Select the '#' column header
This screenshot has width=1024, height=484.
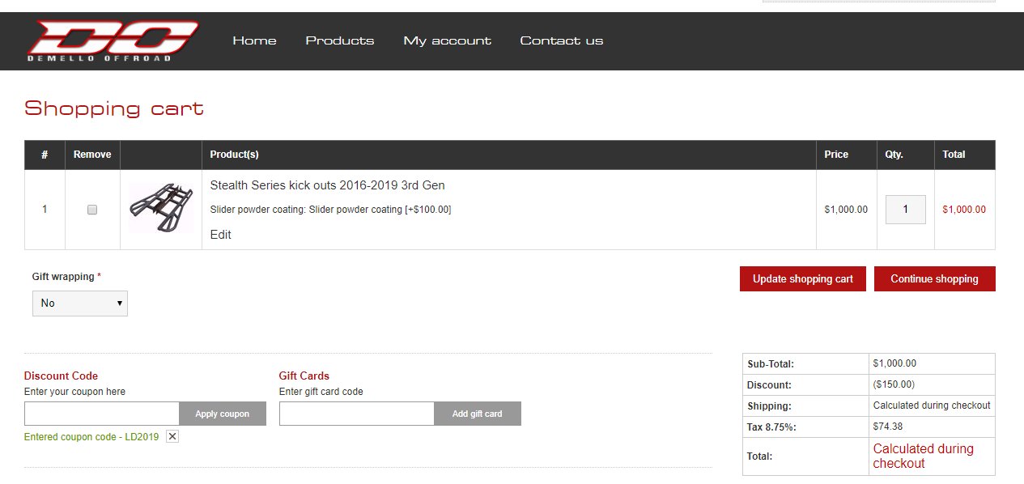coord(45,155)
